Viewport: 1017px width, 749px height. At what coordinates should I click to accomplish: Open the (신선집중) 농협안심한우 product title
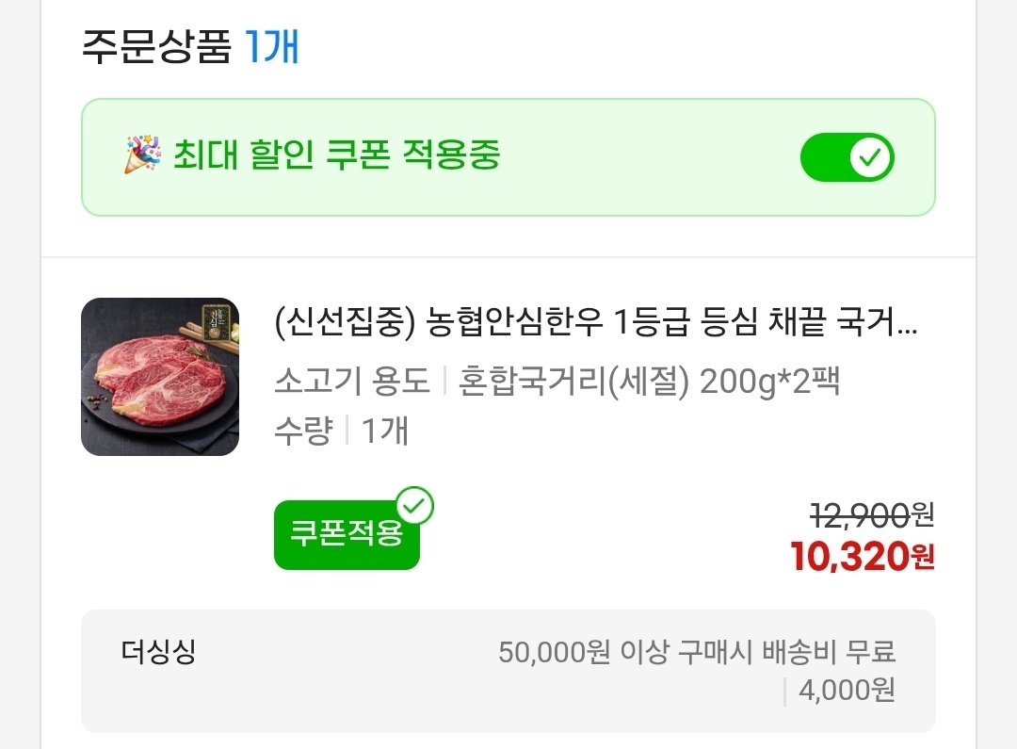point(595,325)
